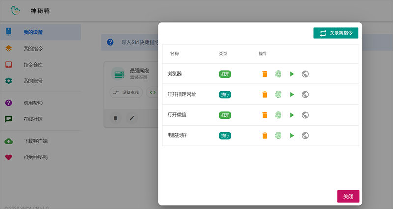Click fingerprint icon for 打开微信 row
The image size is (393, 209).
[x=278, y=115]
